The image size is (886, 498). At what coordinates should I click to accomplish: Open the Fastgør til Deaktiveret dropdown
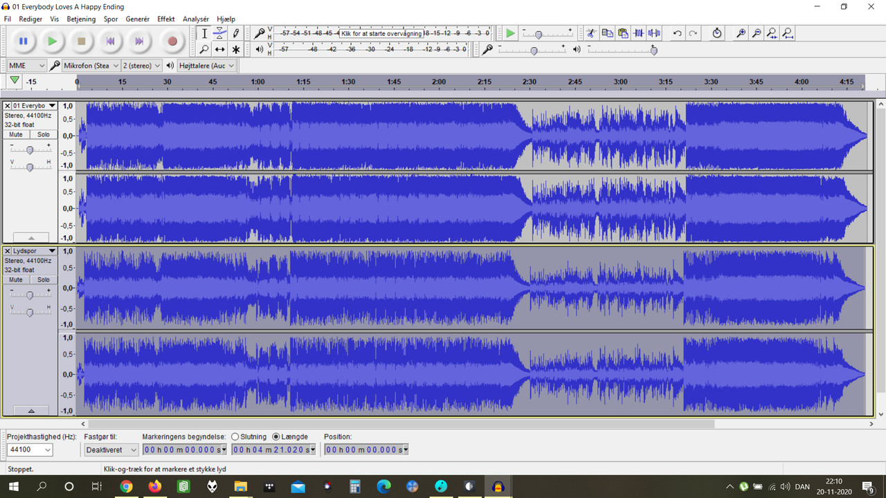111,450
